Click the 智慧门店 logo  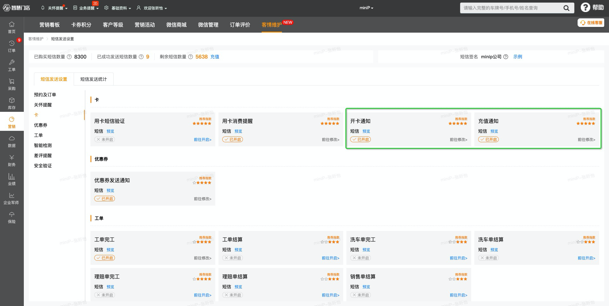point(17,8)
